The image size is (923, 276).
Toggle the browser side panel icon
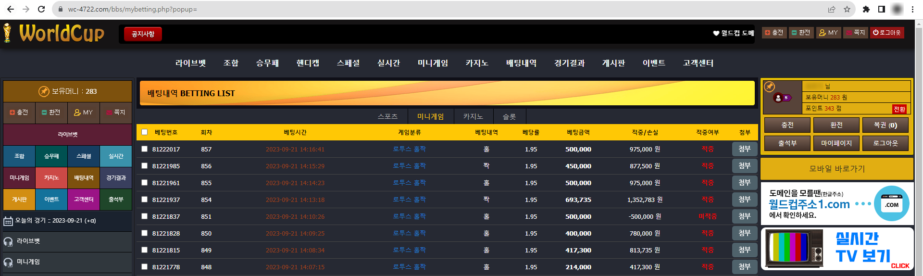pos(882,9)
